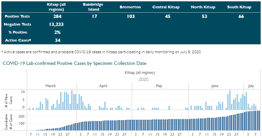Click the May month header in chart

159,86
